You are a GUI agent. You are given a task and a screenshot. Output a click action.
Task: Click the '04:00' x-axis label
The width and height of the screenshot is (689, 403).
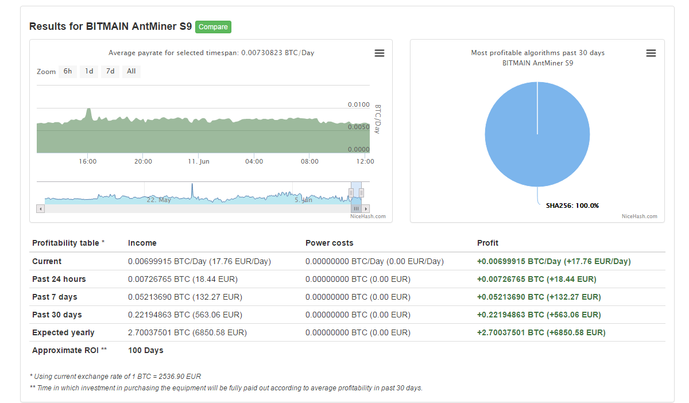click(254, 161)
